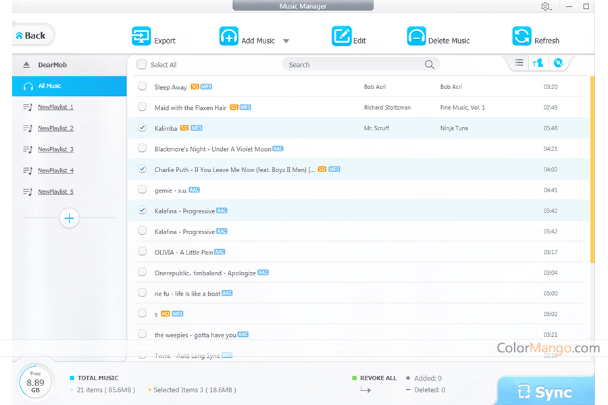Tick the Sleep Away checkbox
Viewport: 608px width, 405px height.
[x=143, y=86]
